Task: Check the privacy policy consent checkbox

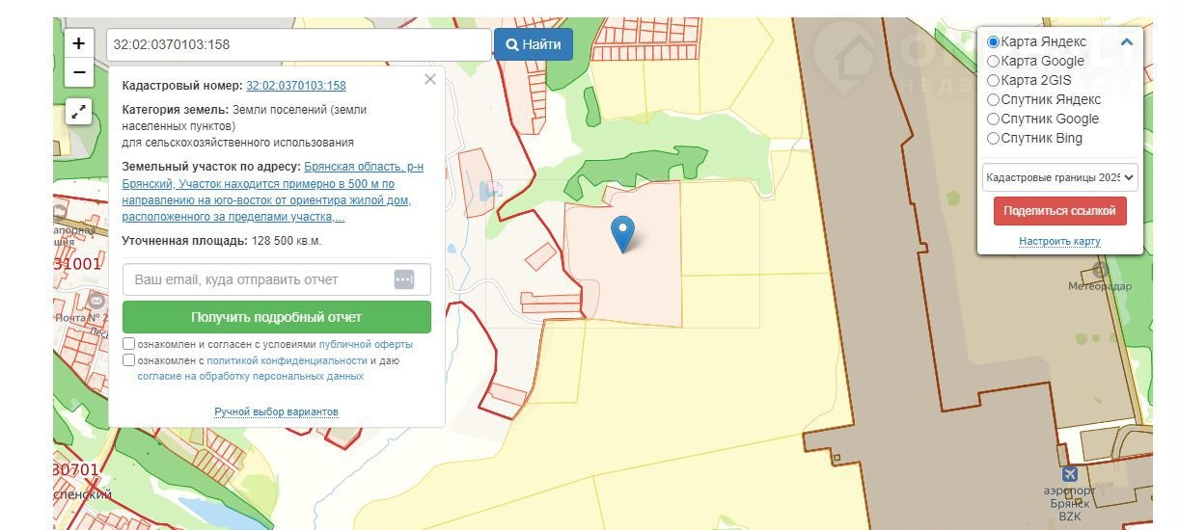Action: (x=129, y=360)
